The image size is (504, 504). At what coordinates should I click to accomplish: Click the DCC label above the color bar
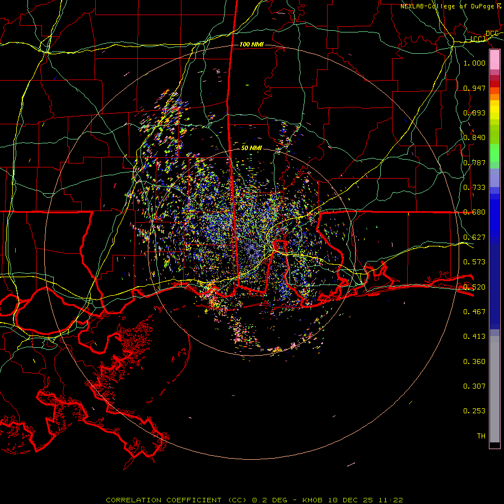(x=492, y=34)
